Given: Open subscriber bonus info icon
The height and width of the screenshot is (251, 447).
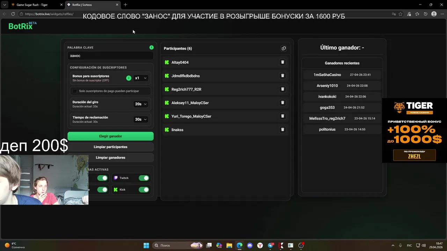Looking at the screenshot, I should coord(129,78).
